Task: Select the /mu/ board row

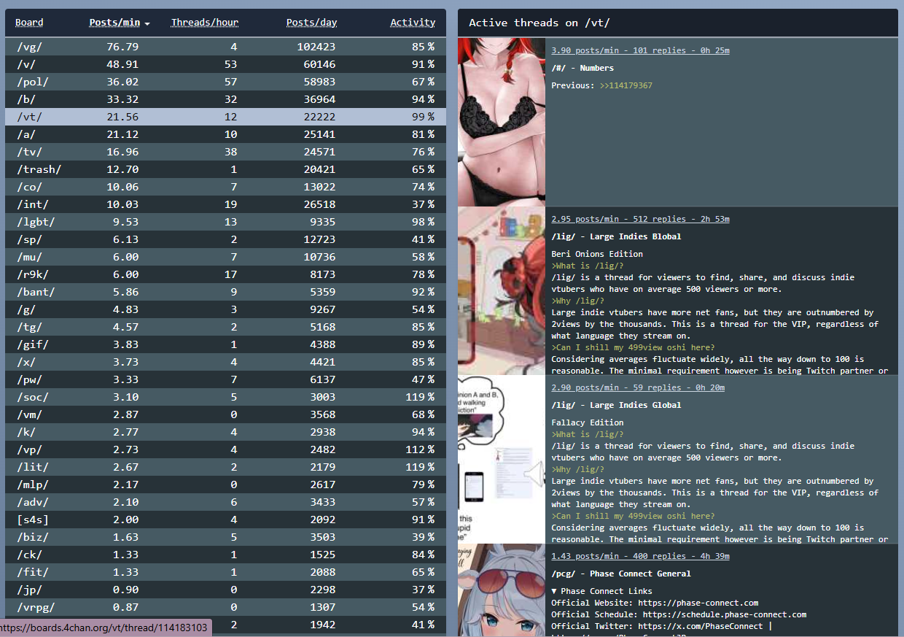Action: pos(225,257)
